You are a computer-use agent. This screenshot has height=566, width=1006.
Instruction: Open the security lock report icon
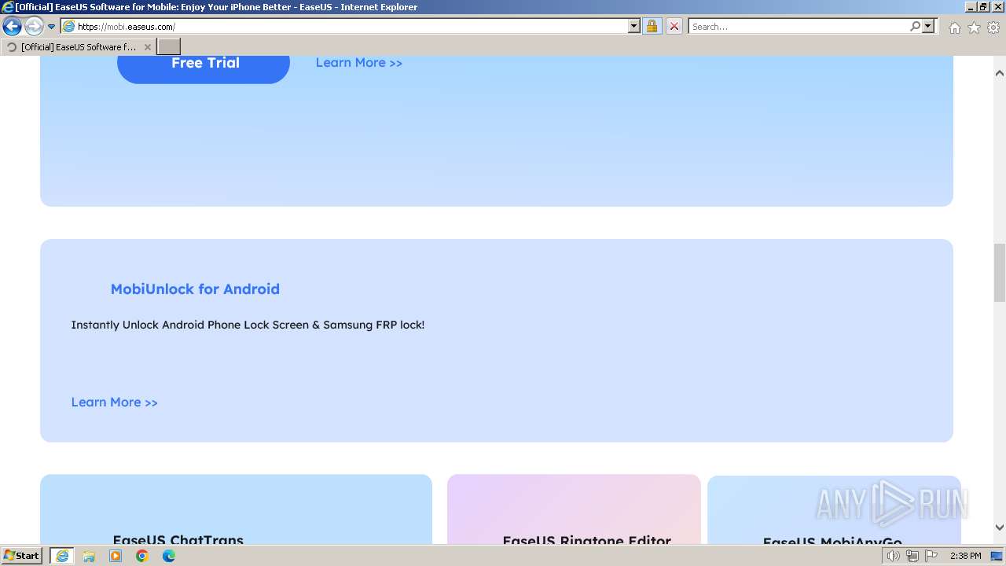point(652,27)
